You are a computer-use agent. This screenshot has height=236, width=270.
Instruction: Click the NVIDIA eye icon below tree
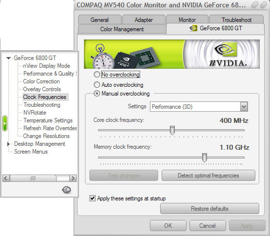click(66, 190)
